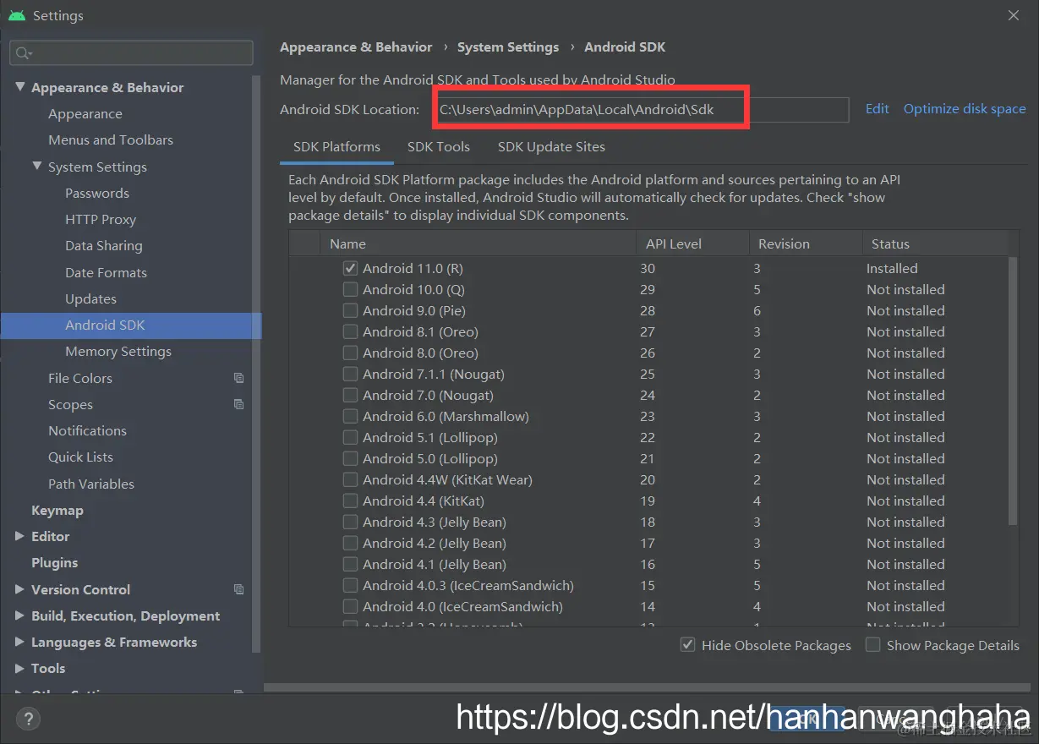Click the search magnifier icon
This screenshot has width=1039, height=744.
click(22, 52)
